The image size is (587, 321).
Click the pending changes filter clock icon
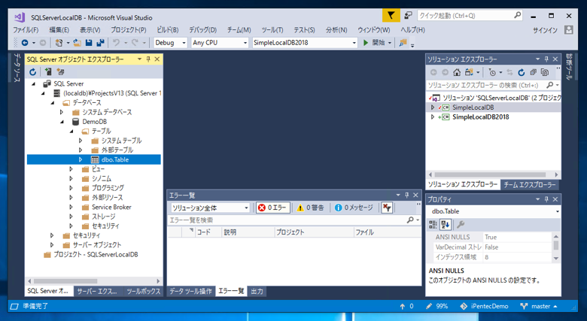click(493, 72)
